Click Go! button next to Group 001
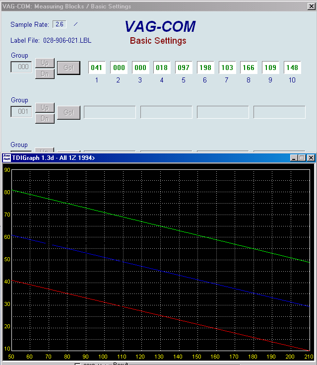Image resolution: width=317 pixels, height=365 pixels. [x=68, y=113]
